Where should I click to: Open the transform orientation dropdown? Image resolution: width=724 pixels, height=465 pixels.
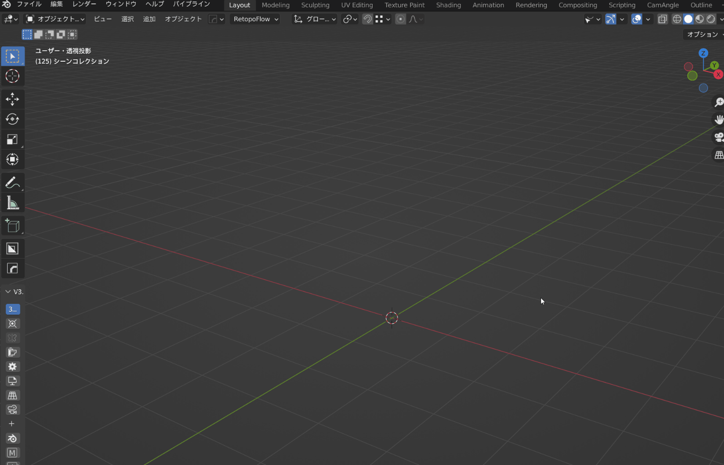(315, 19)
